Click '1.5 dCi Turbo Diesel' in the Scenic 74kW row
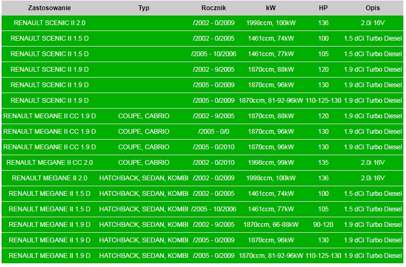 click(373, 39)
